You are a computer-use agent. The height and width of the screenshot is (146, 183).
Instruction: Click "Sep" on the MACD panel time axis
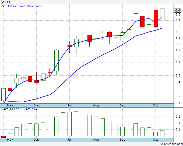tap(122, 140)
